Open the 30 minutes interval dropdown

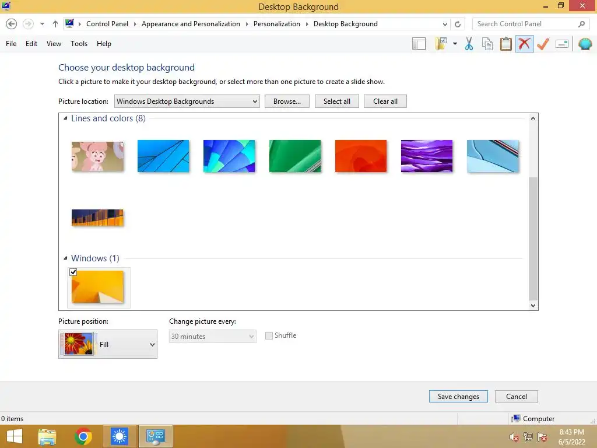(x=212, y=337)
